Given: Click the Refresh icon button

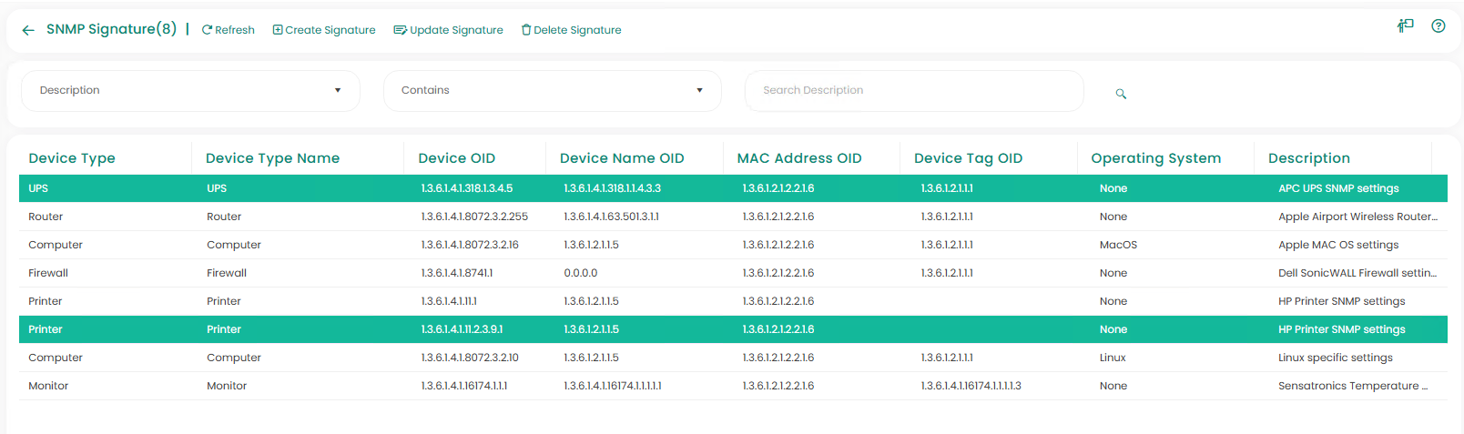Looking at the screenshot, I should pyautogui.click(x=208, y=30).
